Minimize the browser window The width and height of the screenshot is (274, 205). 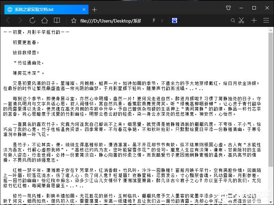[x=241, y=8]
